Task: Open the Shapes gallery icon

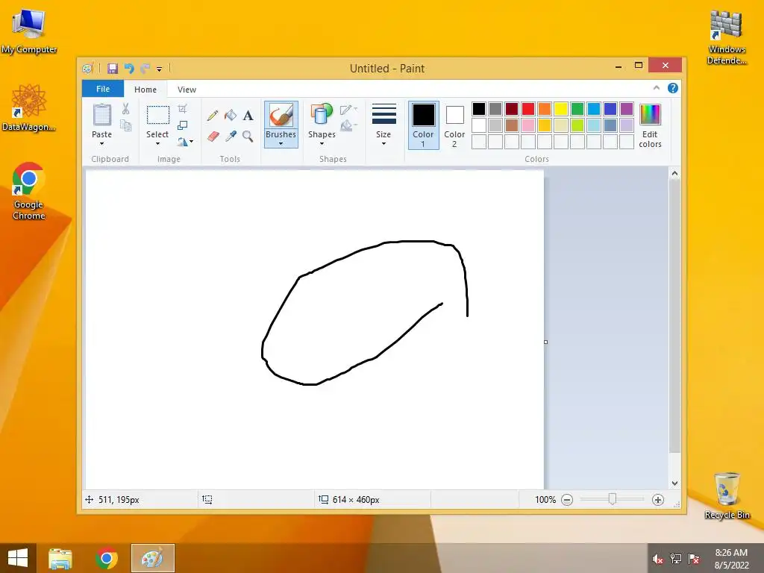Action: [322, 115]
